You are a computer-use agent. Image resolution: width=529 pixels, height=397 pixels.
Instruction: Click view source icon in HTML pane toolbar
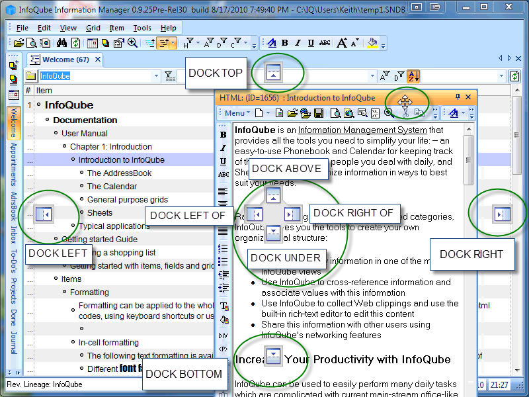[x=375, y=112]
